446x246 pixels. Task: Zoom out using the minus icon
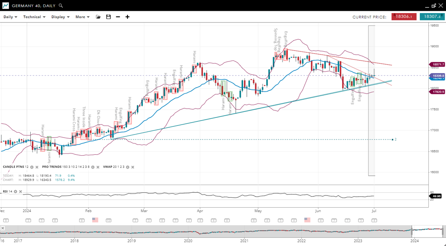click(118, 17)
